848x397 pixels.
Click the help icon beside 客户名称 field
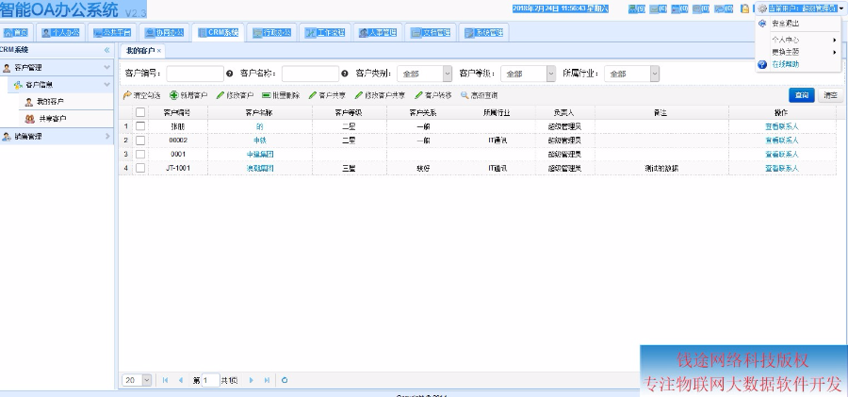[345, 74]
